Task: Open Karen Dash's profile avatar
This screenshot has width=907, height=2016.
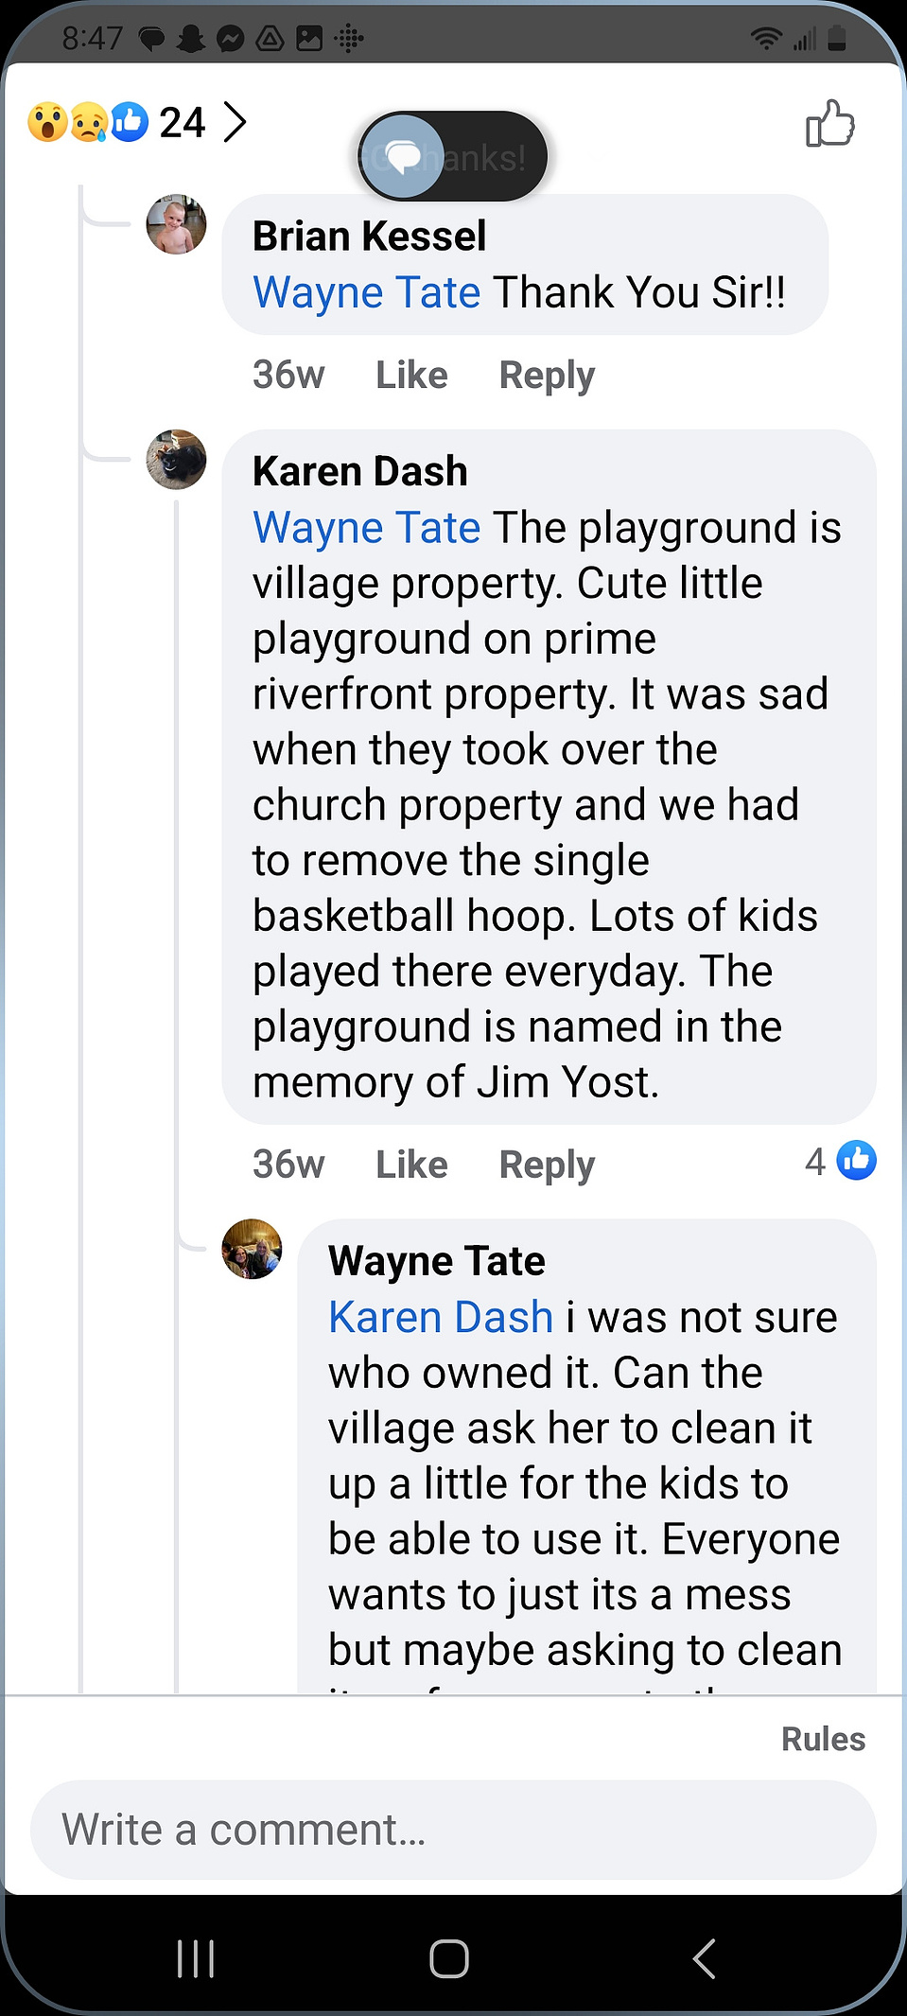Action: [x=176, y=460]
